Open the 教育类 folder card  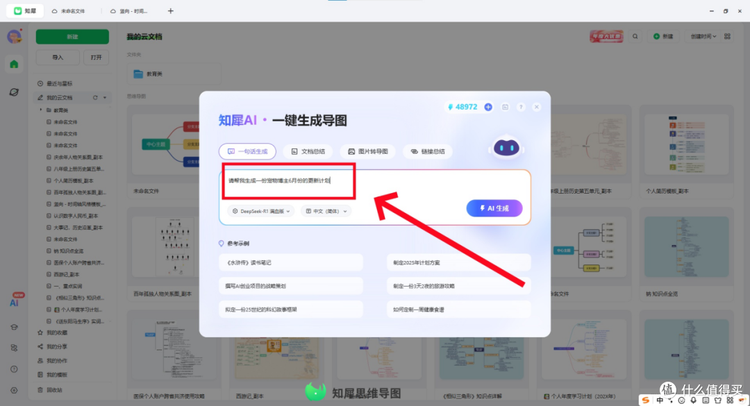[x=174, y=74]
